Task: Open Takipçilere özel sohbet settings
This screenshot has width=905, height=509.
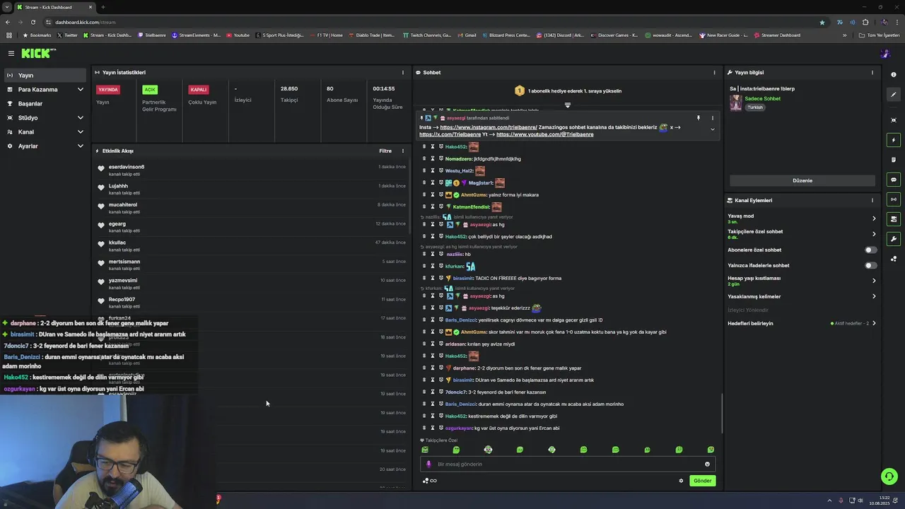Action: coord(802,234)
